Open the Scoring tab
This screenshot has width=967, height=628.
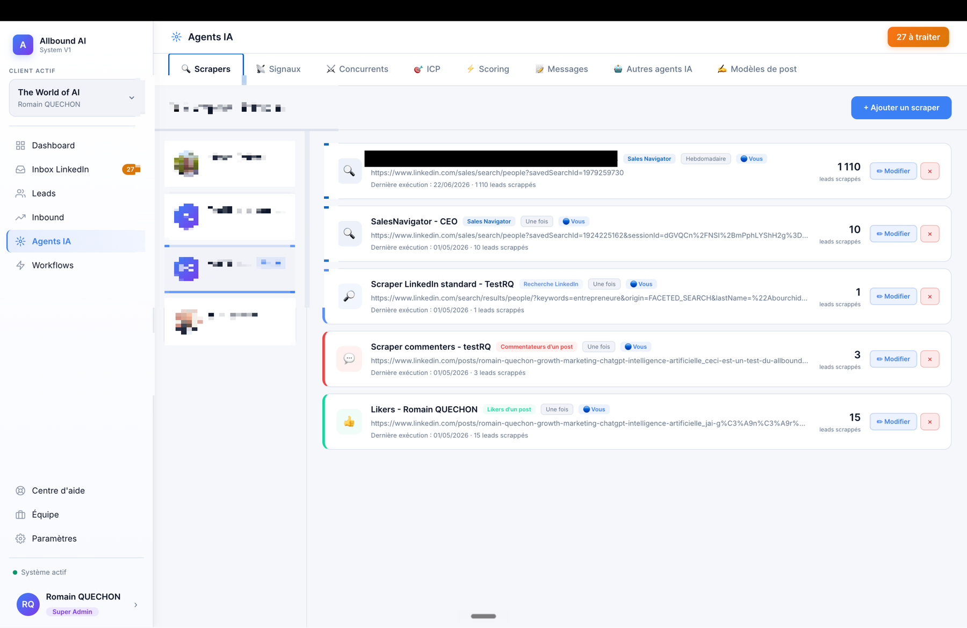point(487,69)
